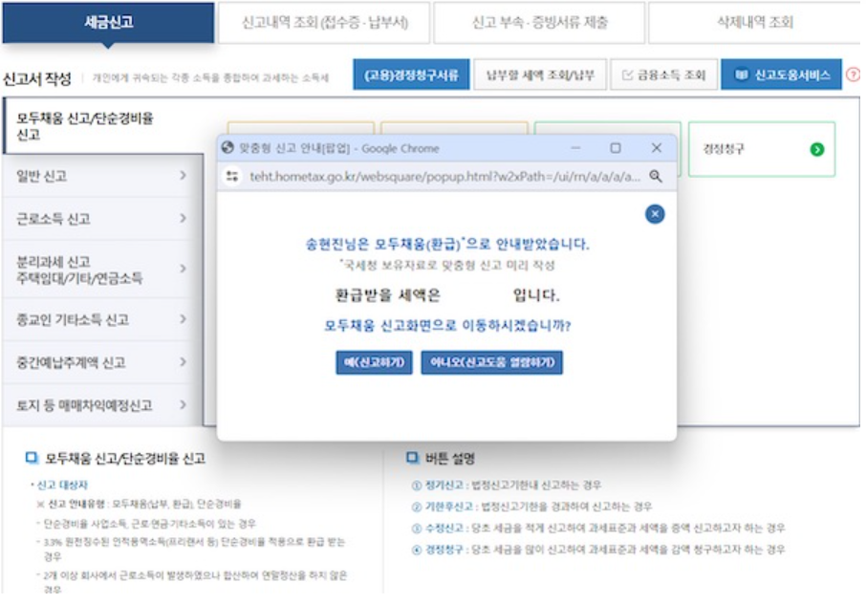
Task: Click '정기신고' description line
Action: (x=507, y=485)
